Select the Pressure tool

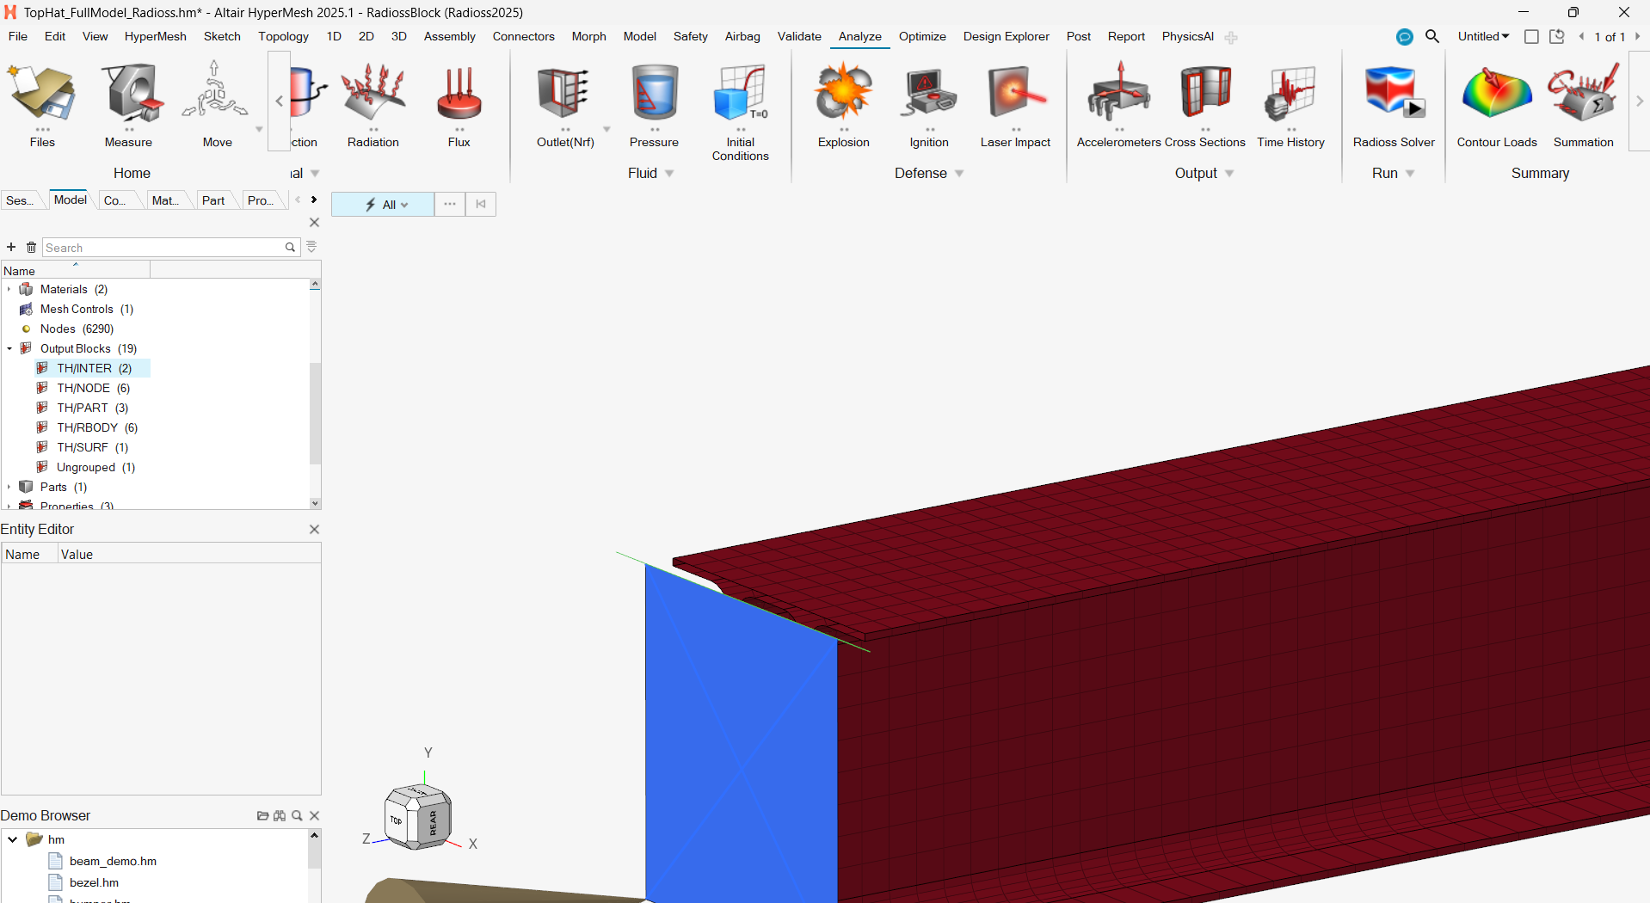[x=654, y=105]
